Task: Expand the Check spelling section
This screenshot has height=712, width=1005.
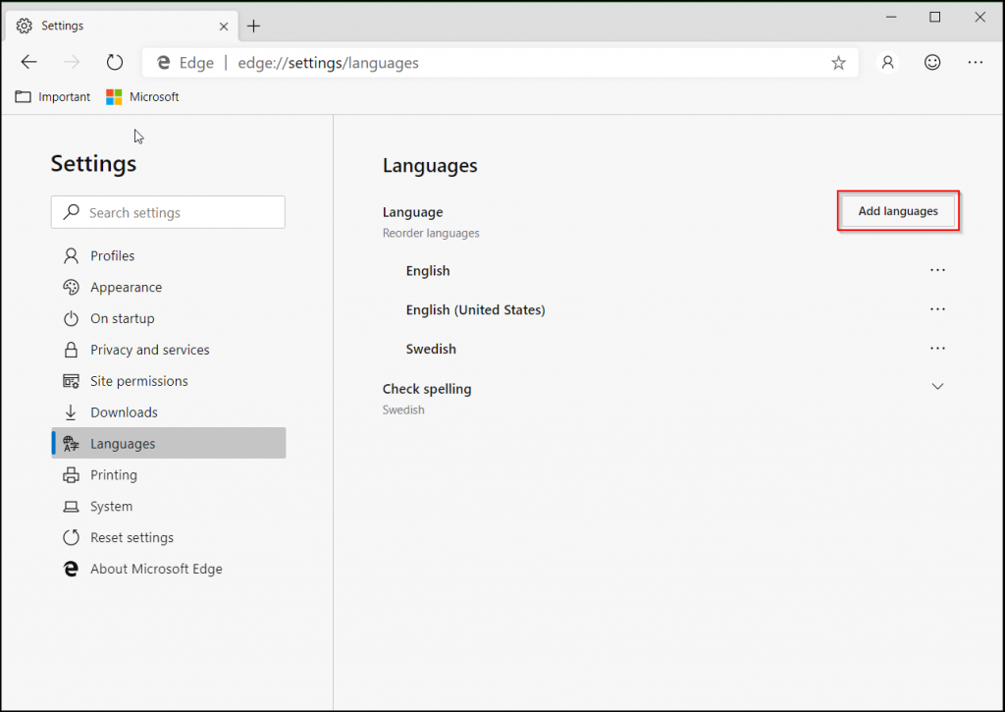Action: 937,386
